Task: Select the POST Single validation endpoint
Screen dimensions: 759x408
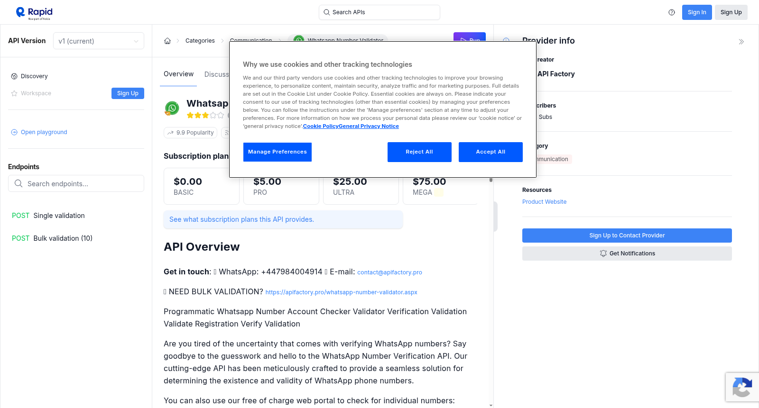Action: coord(48,216)
